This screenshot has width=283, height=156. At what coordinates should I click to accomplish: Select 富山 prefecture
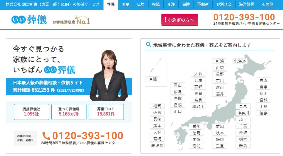[220, 88]
